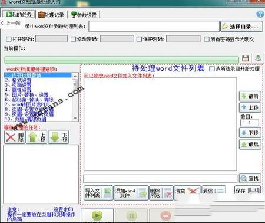Click the blue help question-mark icon

[x=260, y=14]
